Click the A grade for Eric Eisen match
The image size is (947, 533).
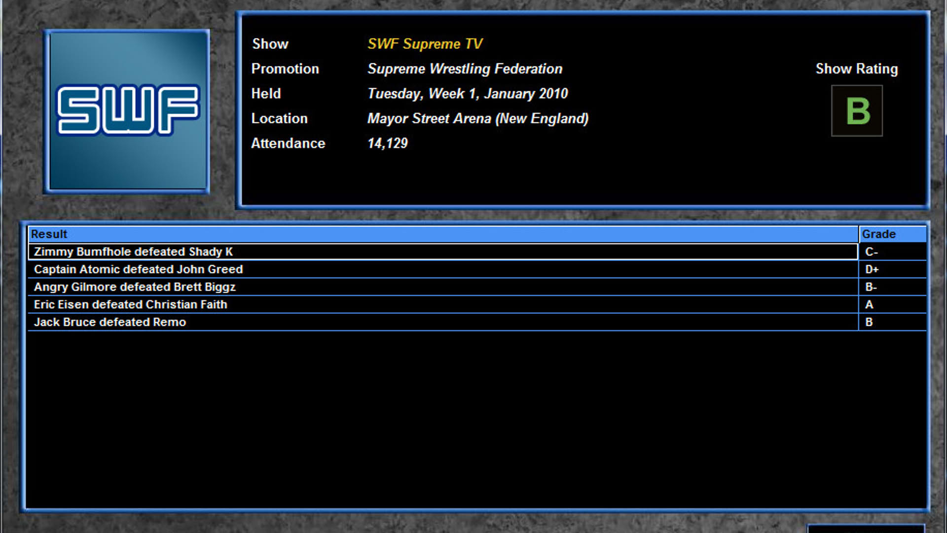893,305
